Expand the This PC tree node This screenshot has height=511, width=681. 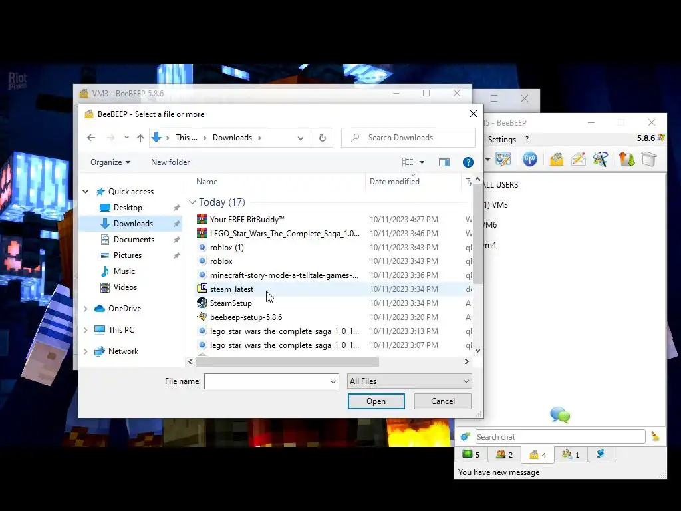(x=86, y=330)
